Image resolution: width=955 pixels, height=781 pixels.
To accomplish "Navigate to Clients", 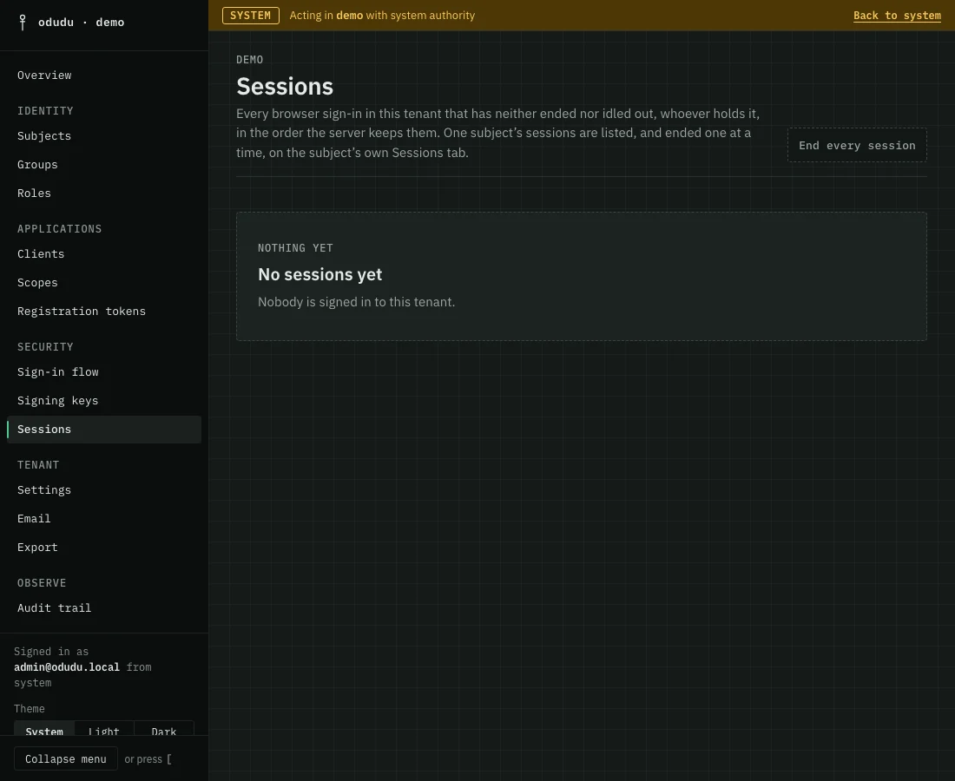I will [104, 254].
